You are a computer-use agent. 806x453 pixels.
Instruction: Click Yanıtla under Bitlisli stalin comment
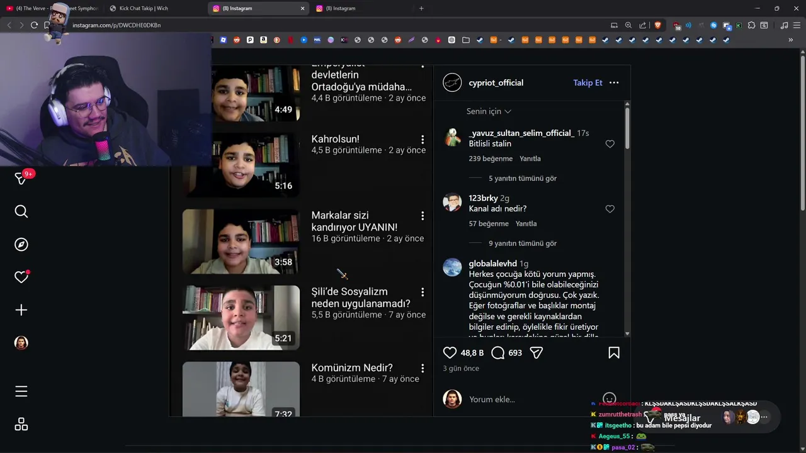tap(530, 159)
